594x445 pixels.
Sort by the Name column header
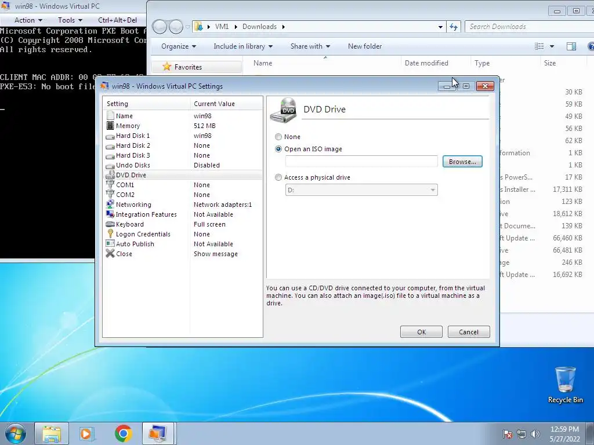(263, 63)
